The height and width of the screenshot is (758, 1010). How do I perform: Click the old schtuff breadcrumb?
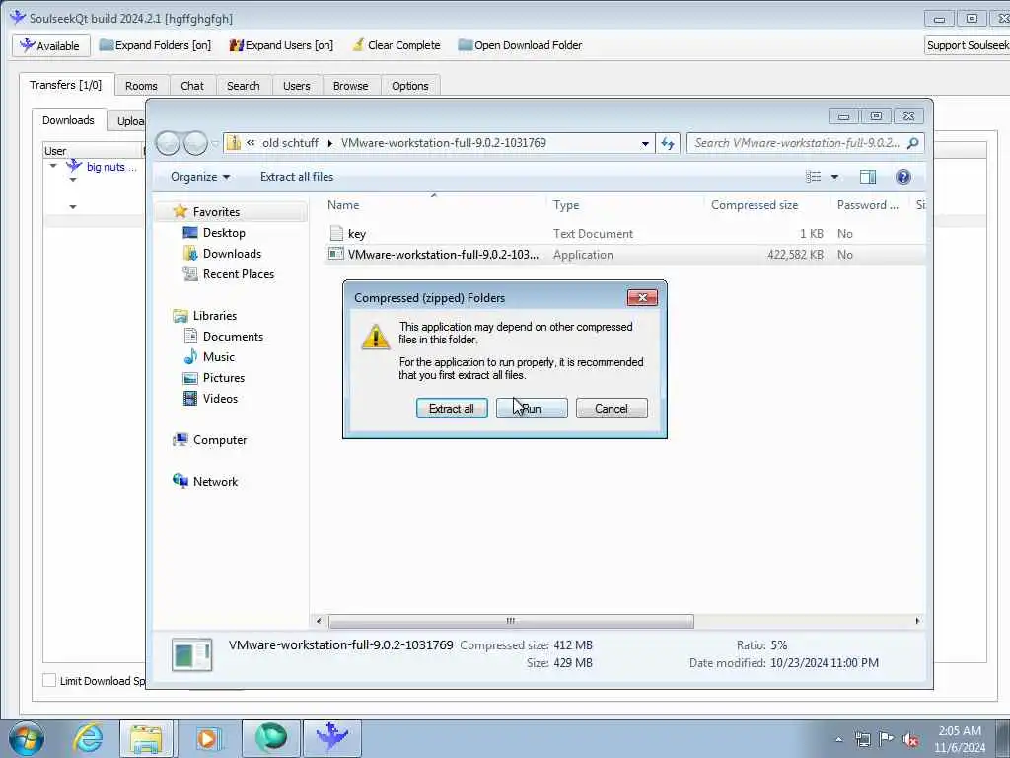(x=291, y=143)
